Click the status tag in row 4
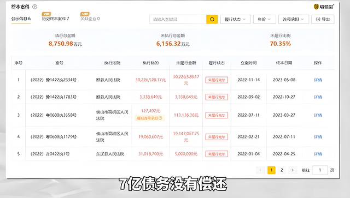Screen dimensions: 350x198 pos(217,137)
